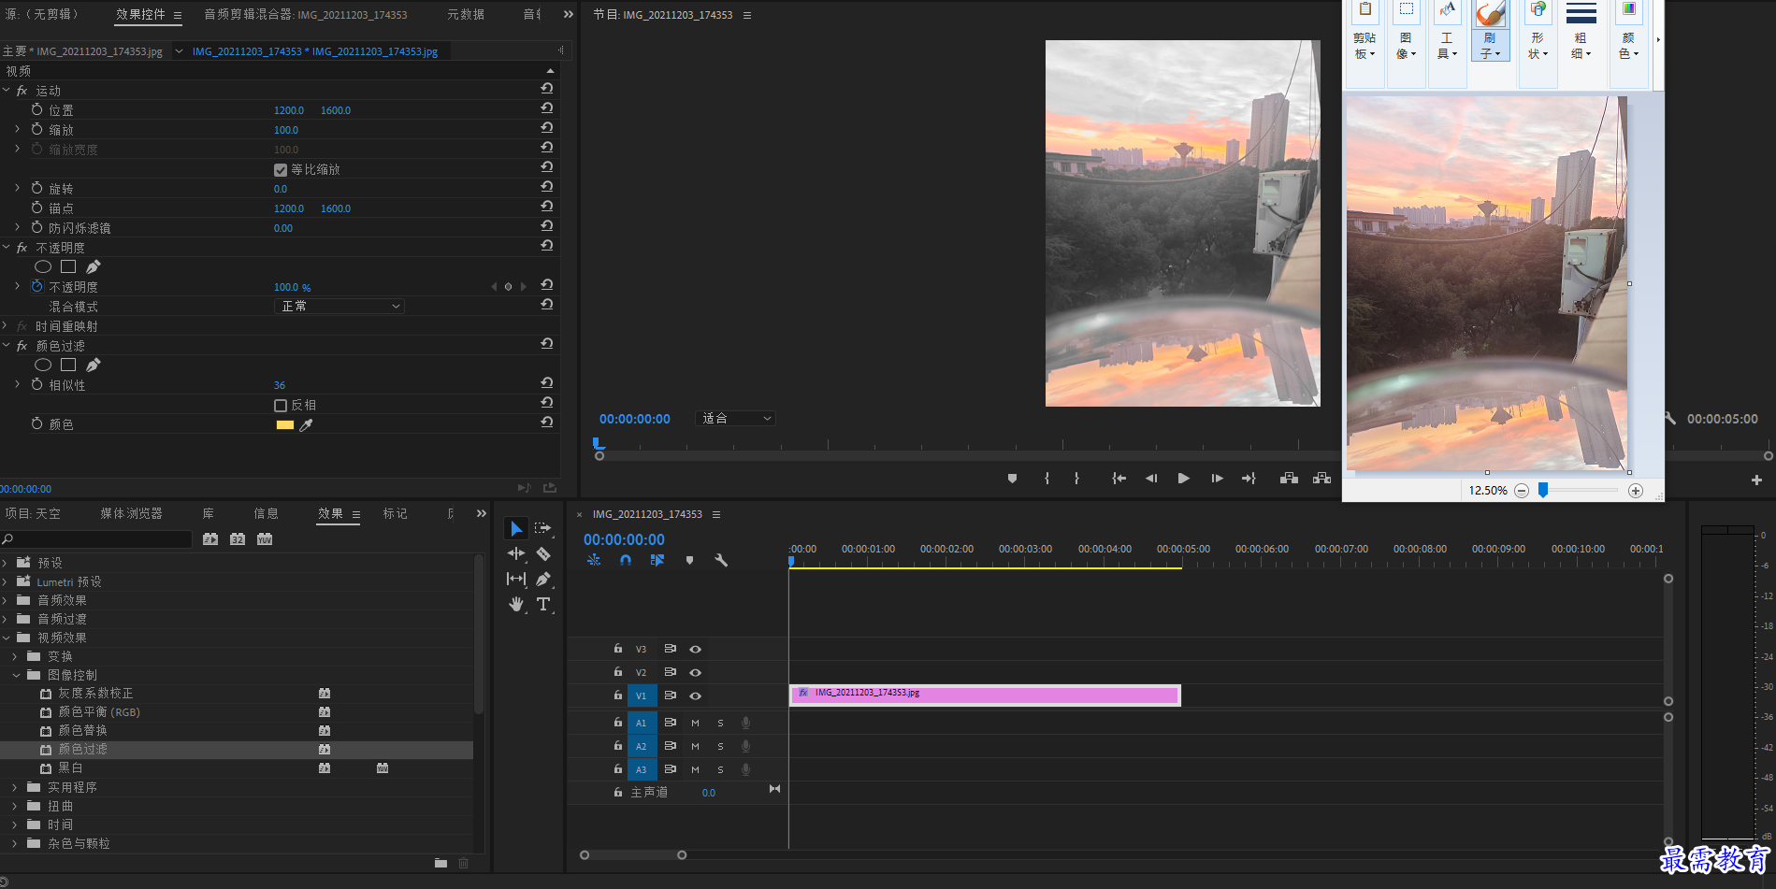
Task: Expand the Presets folder in Effects
Action: 6,563
